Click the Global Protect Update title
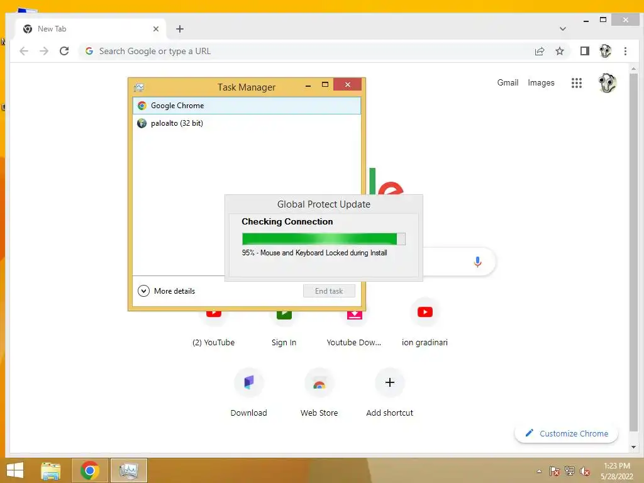Screen dimensions: 644x483 [x=324, y=204]
